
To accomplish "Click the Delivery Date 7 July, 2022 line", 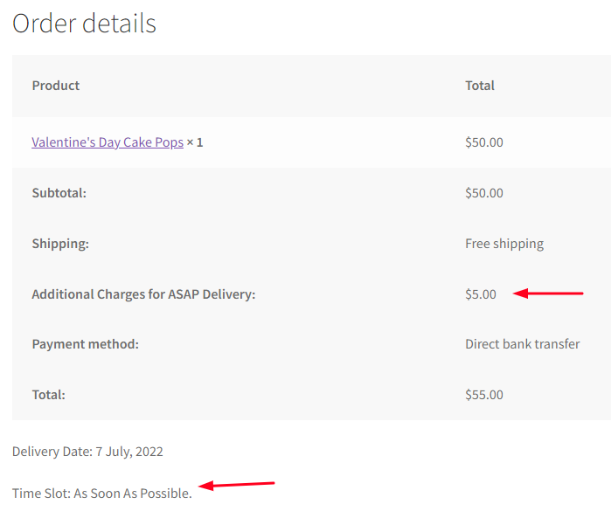I will tap(87, 452).
